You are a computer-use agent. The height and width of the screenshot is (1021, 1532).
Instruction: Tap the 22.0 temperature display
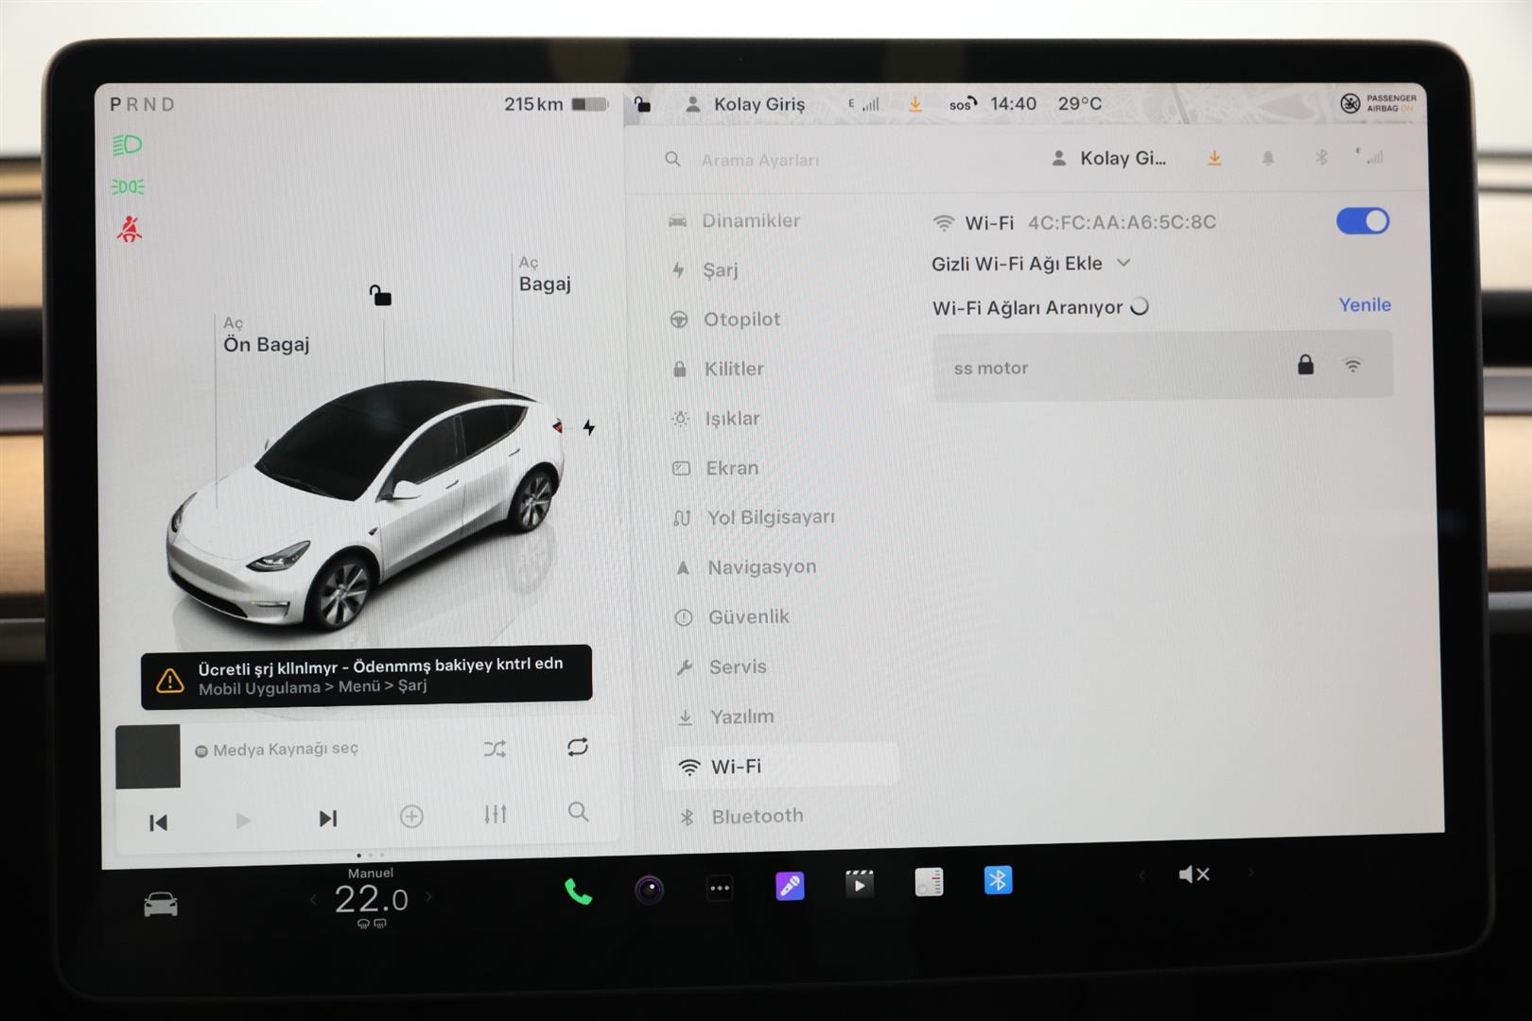tap(371, 897)
